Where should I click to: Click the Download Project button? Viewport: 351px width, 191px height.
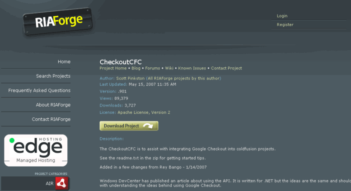pyautogui.click(x=129, y=126)
